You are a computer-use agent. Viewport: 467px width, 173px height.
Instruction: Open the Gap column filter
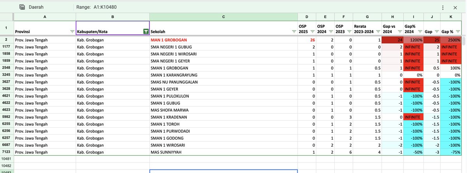click(x=437, y=31)
